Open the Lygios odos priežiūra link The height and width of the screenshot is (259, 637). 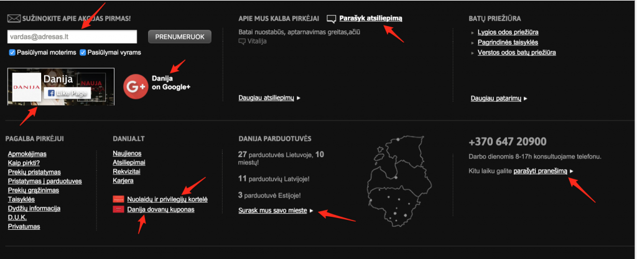(508, 32)
